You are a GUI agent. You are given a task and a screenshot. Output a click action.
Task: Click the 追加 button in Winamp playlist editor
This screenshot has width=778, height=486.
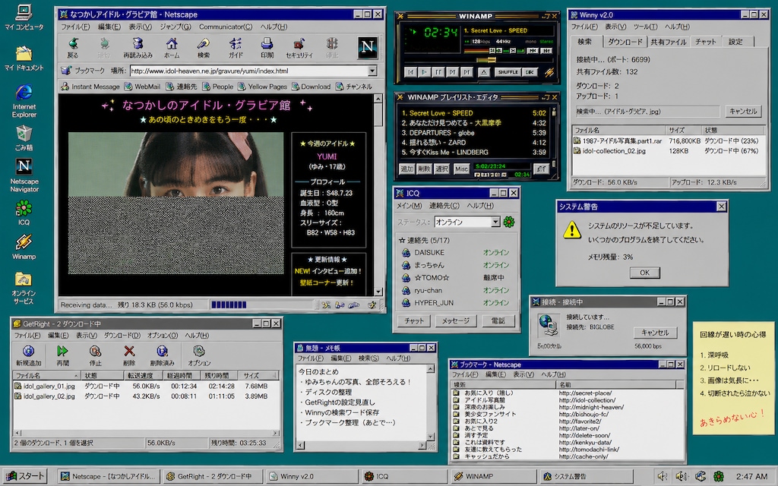pyautogui.click(x=407, y=169)
